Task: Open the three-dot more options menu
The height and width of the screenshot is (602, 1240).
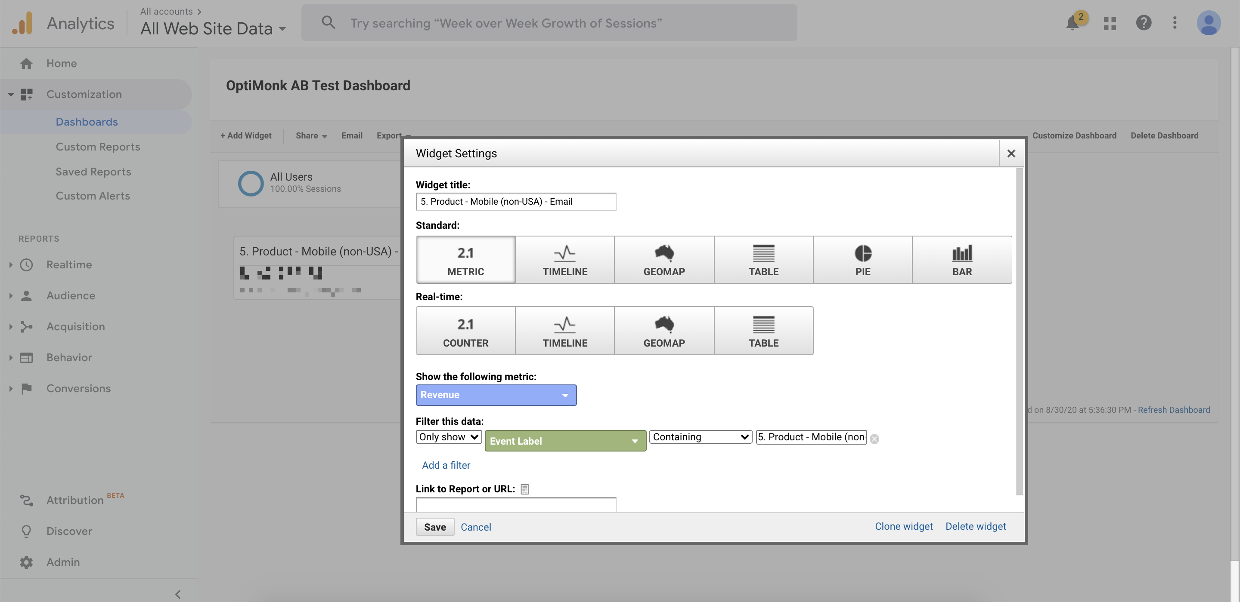Action: click(1175, 23)
